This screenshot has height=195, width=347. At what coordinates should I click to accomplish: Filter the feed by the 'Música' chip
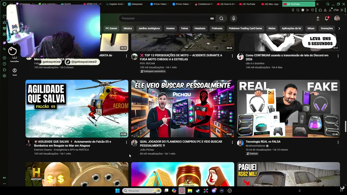point(128,28)
